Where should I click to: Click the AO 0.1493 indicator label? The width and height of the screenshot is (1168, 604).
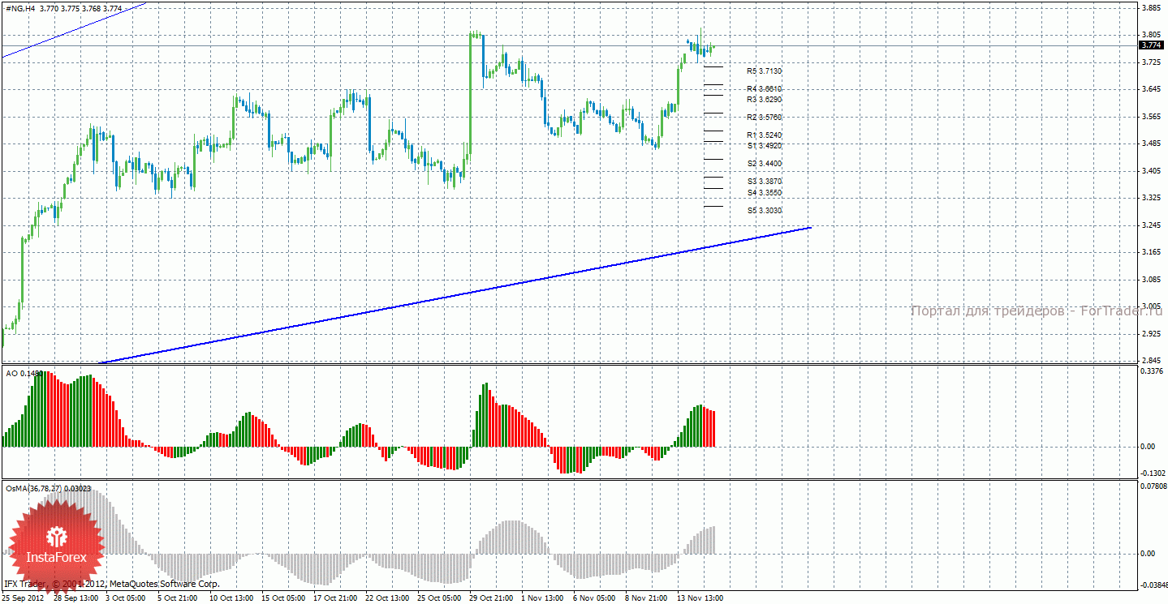24,373
